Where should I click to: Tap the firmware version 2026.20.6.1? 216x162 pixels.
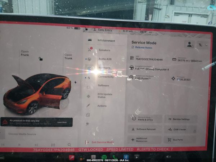point(184,80)
